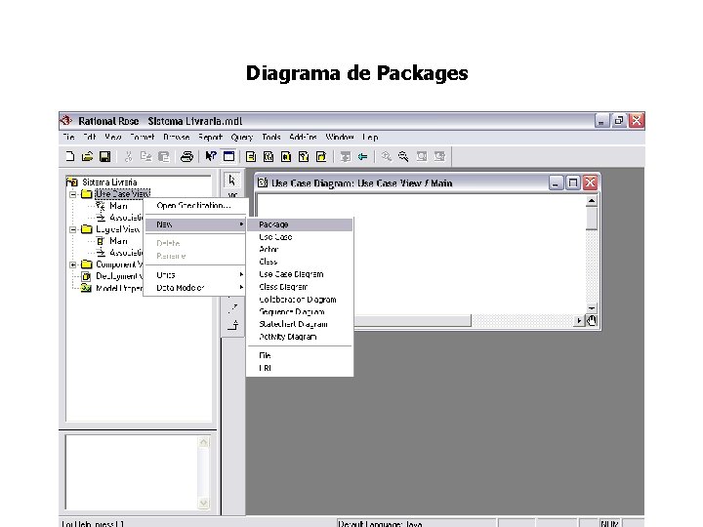Choose URL from the New submenu
The height and width of the screenshot is (527, 703).
[x=300, y=368]
